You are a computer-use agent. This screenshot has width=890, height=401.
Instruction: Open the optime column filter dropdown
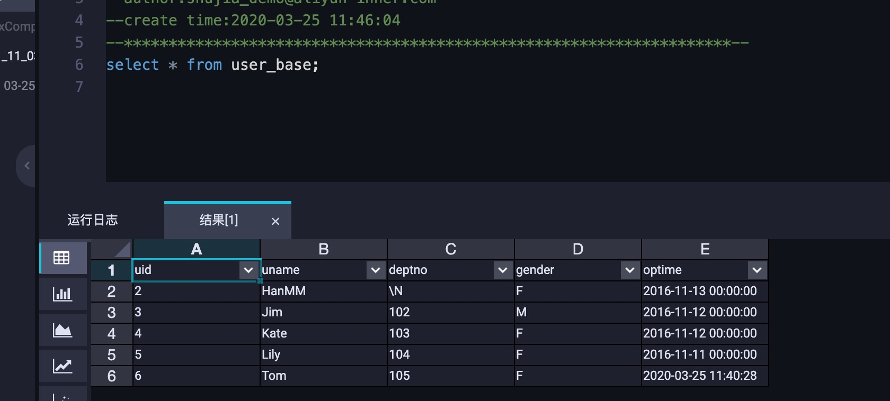756,270
